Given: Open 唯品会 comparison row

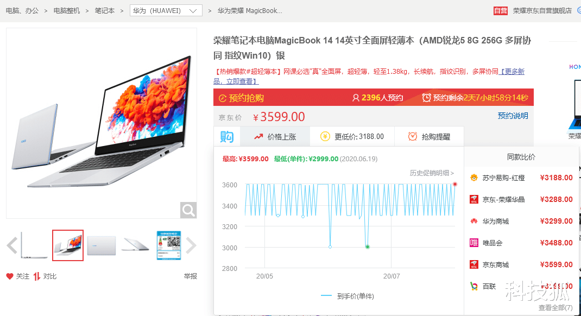Looking at the screenshot, I should click(521, 243).
